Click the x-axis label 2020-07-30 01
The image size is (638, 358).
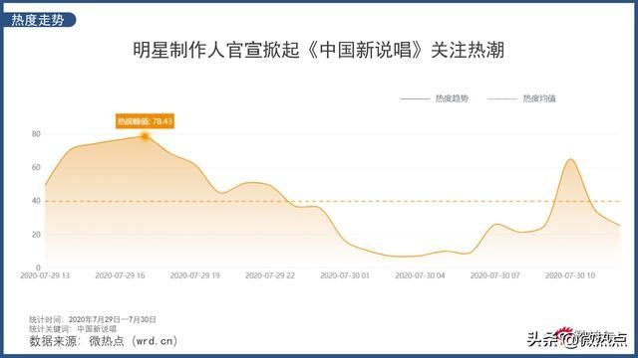345,275
